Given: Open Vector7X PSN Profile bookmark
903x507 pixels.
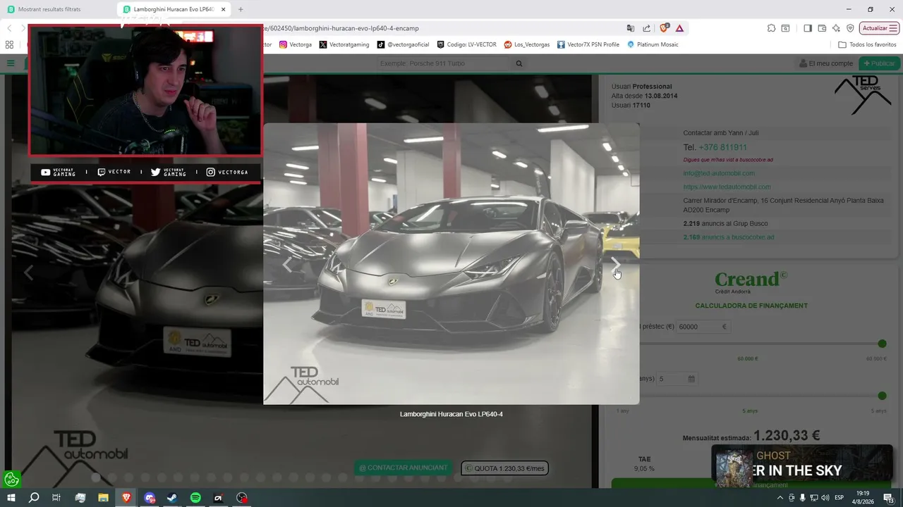Looking at the screenshot, I should point(588,44).
